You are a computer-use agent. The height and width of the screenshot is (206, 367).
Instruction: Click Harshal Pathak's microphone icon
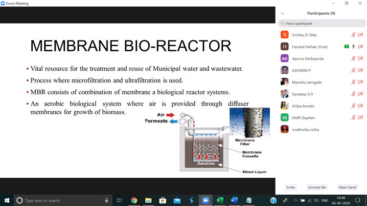[353, 46]
